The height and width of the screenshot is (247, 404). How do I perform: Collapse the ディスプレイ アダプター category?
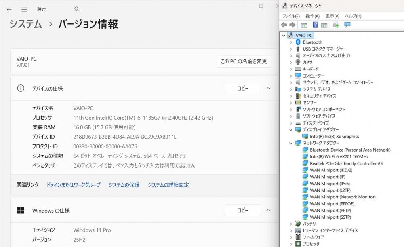[291, 130]
